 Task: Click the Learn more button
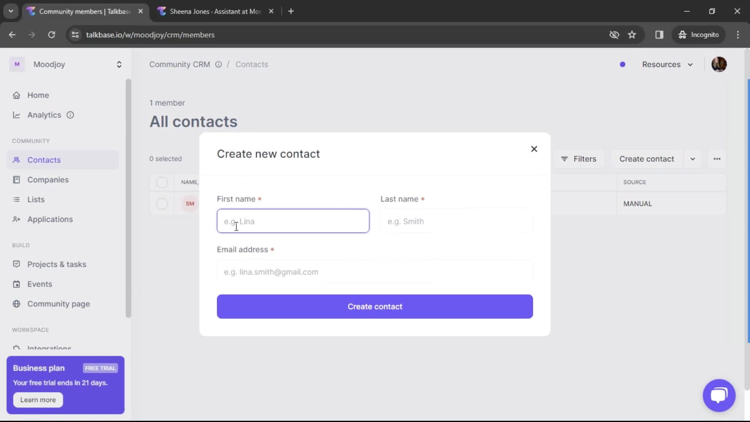tap(37, 399)
